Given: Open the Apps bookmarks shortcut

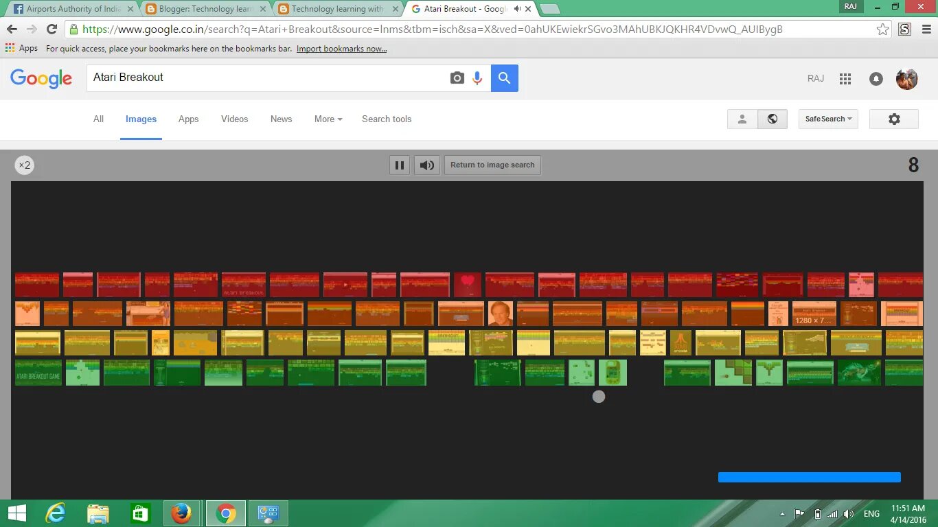Looking at the screenshot, I should tap(22, 48).
